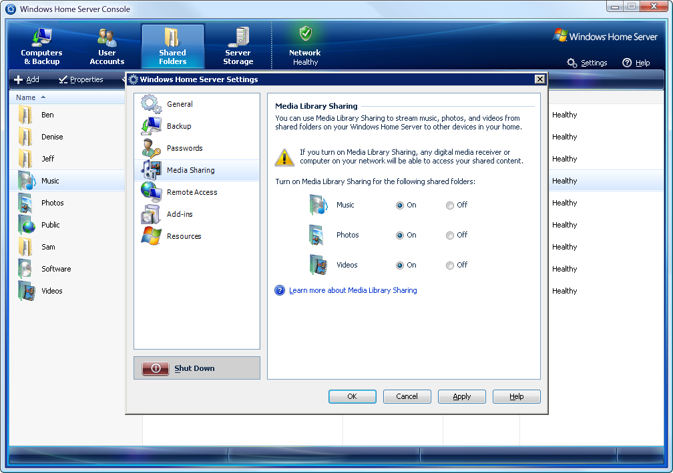
Task: Click the Healthy status in the Ben row
Action: [564, 115]
